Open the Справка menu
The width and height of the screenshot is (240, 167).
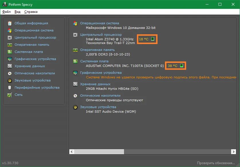point(31,12)
